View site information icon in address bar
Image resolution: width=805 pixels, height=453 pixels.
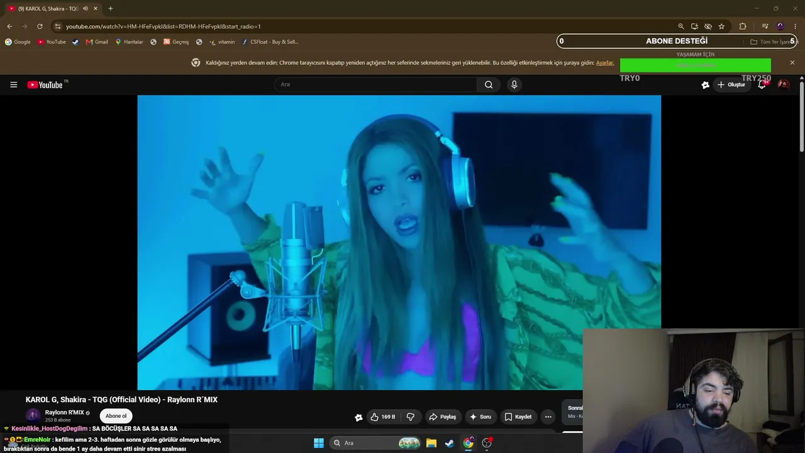pos(58,26)
